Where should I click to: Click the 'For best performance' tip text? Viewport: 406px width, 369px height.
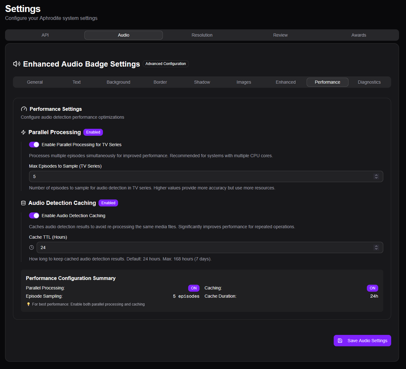88,304
